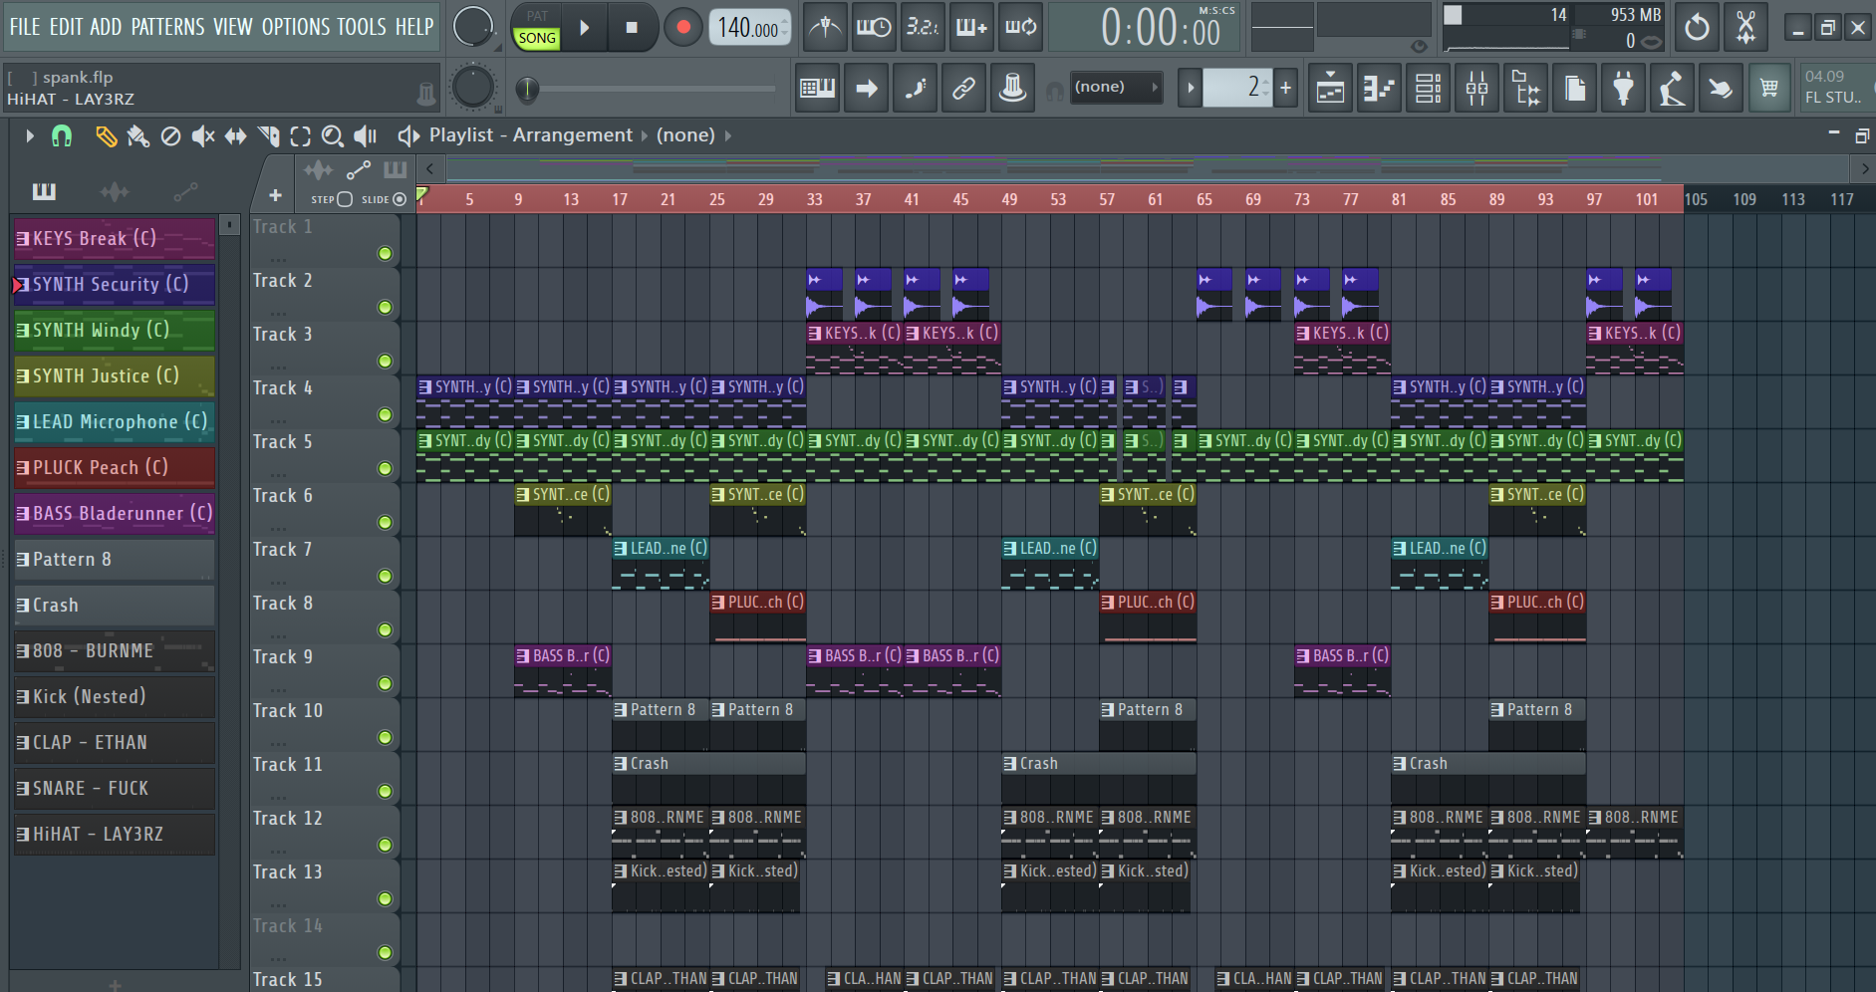Choose the Select tool (dashed box)
The image size is (1876, 992).
(300, 136)
